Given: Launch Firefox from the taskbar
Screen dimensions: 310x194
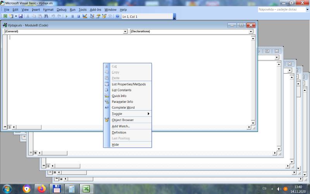Looking at the screenshot, I should (41, 189).
